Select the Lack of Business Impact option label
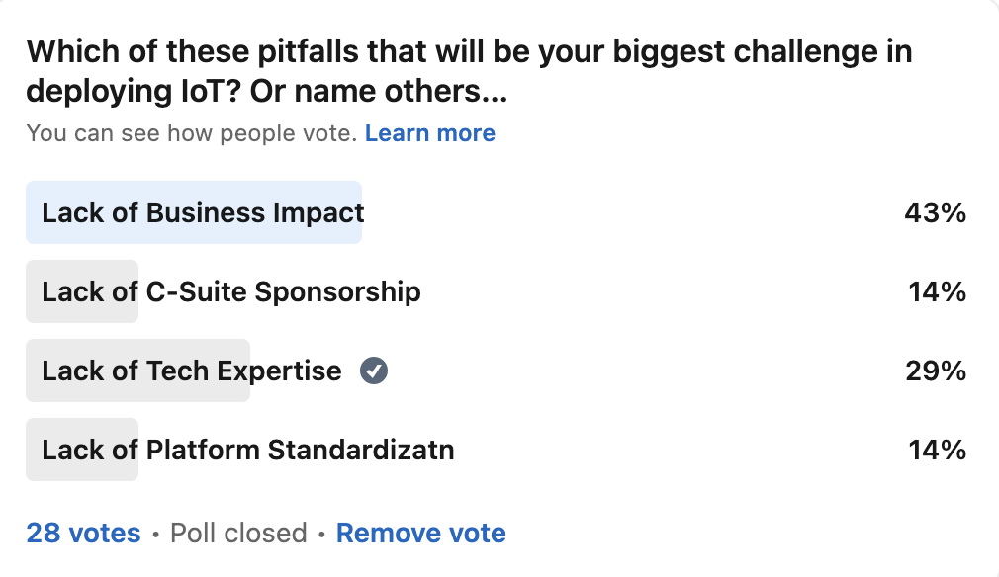Image resolution: width=999 pixels, height=577 pixels. tap(203, 212)
